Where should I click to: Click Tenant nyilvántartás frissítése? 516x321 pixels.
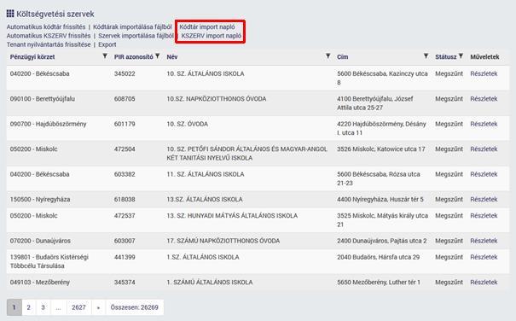tap(49, 44)
